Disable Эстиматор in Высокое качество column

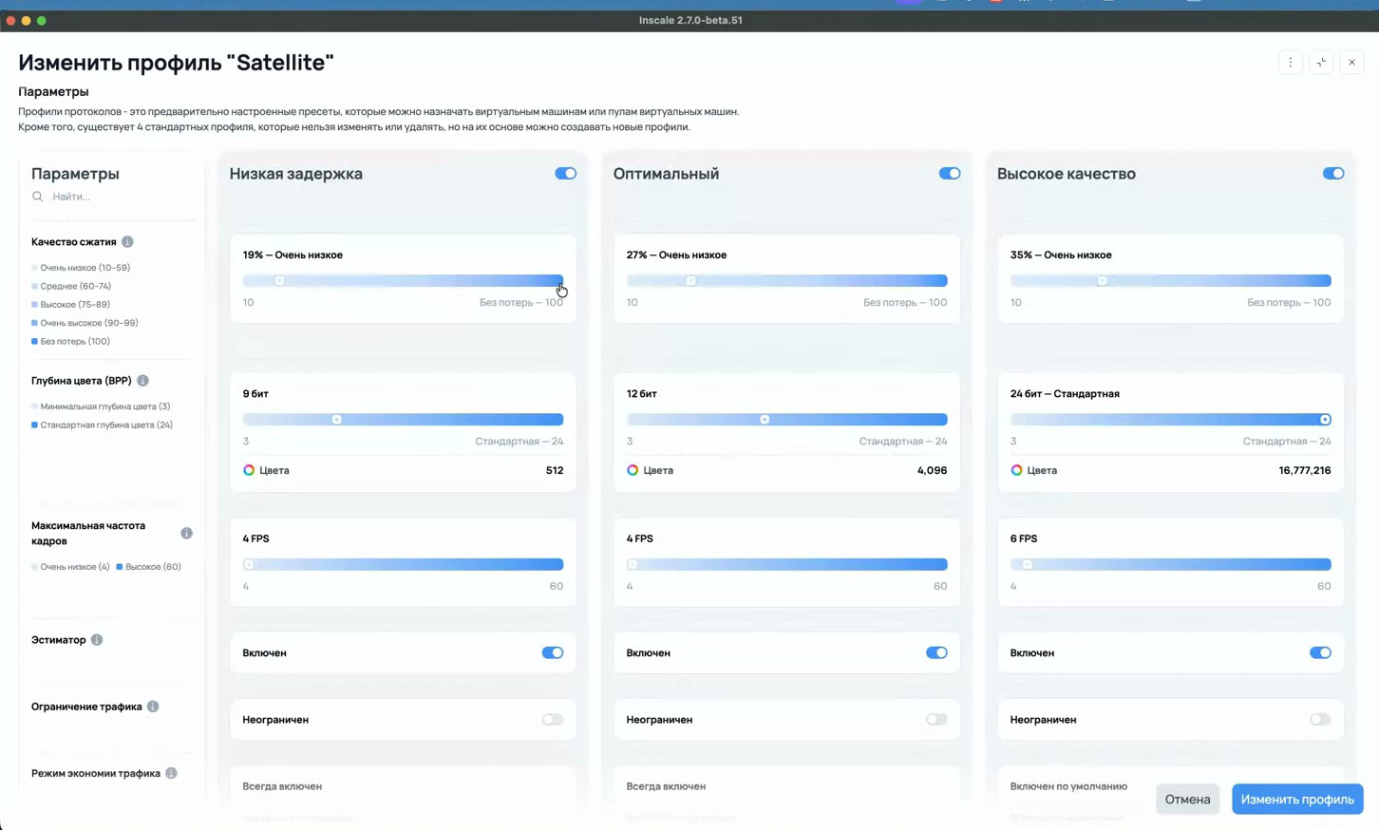pyautogui.click(x=1319, y=653)
